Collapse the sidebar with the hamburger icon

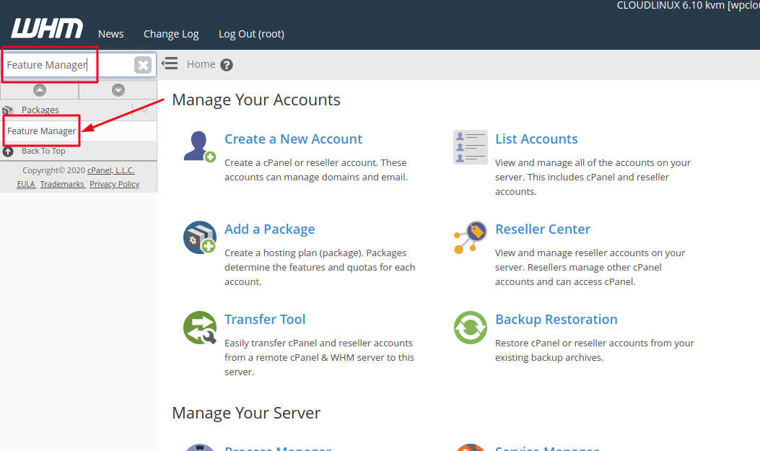point(169,64)
